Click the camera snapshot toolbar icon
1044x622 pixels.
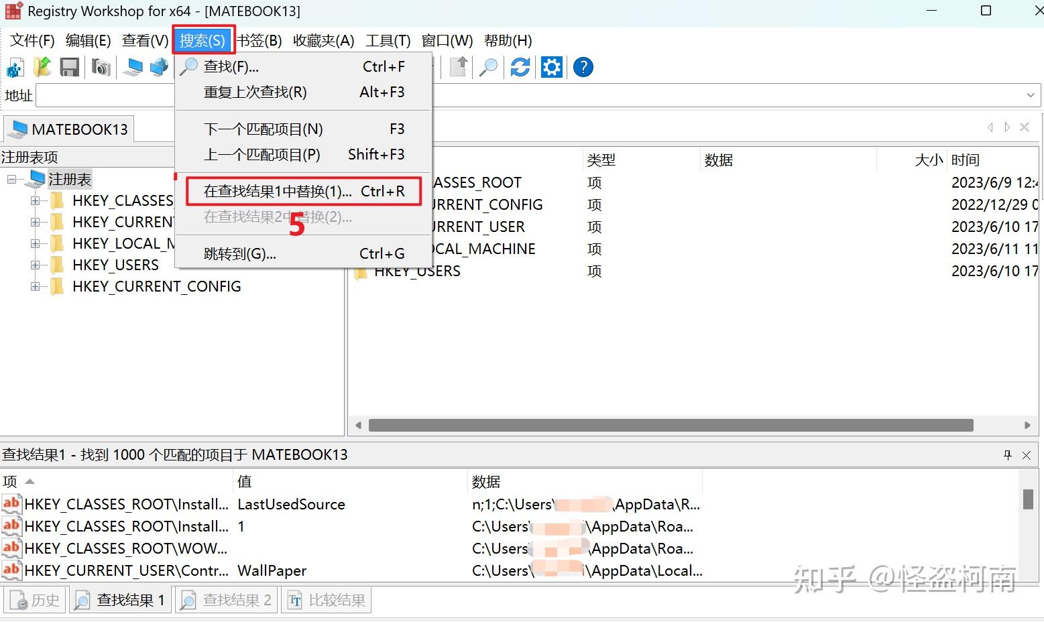(101, 66)
